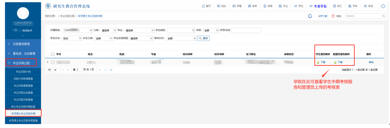Open the 学生状态 dropdown showing 在校
Viewport: 390px width, 128px height.
point(72,38)
